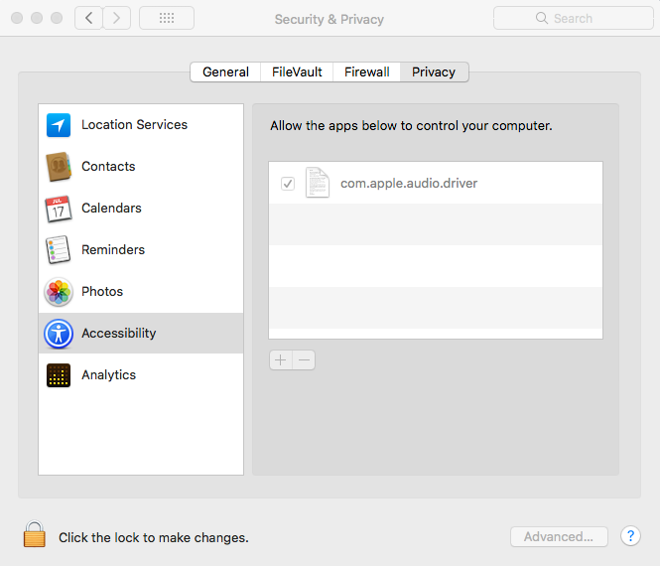Select the Privacy tab
660x566 pixels.
point(434,72)
